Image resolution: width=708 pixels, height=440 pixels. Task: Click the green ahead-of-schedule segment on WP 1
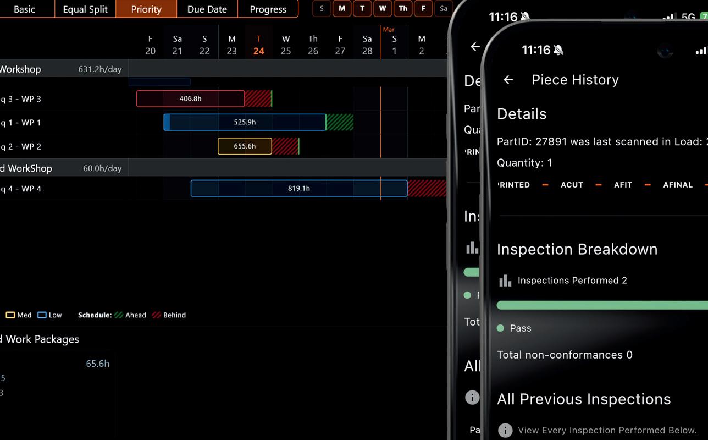coord(340,122)
